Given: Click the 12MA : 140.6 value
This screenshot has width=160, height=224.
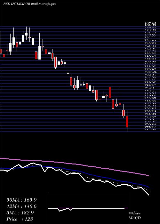Looking at the screenshot, I should (x=21, y=206).
